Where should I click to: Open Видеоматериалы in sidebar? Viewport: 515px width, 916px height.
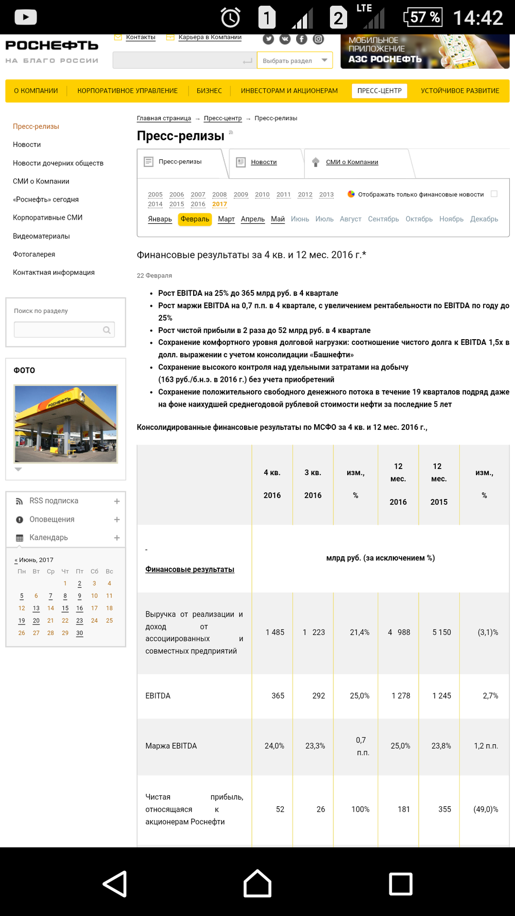(41, 236)
